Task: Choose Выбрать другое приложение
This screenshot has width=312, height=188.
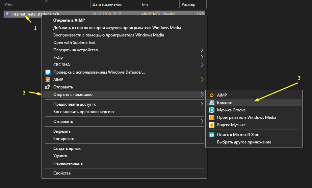Action: tap(254, 142)
